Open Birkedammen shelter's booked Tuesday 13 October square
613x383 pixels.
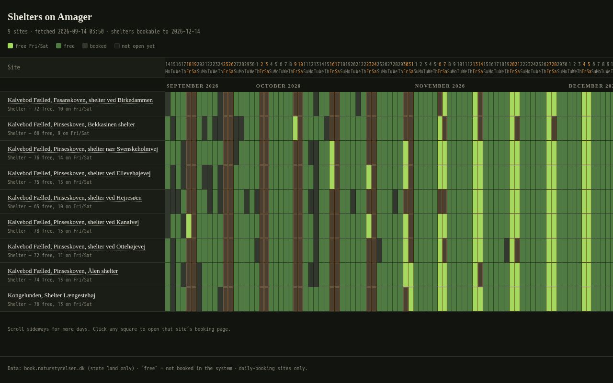tap(316, 104)
